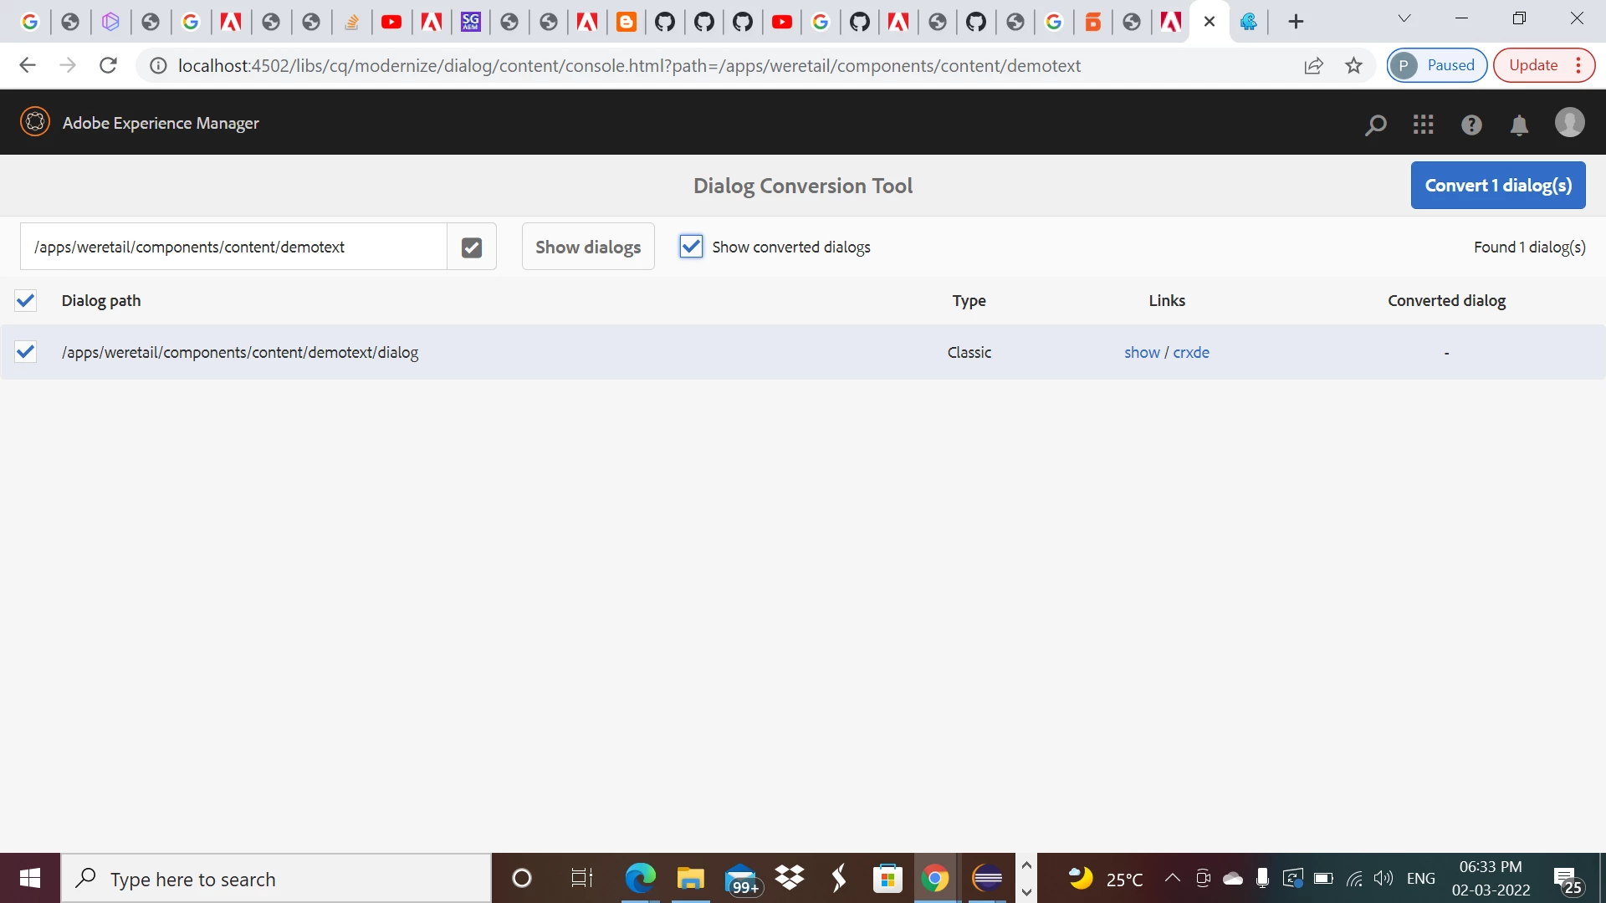Open the AEM user profile avatar
Screen dimensions: 1606x903
1569,123
